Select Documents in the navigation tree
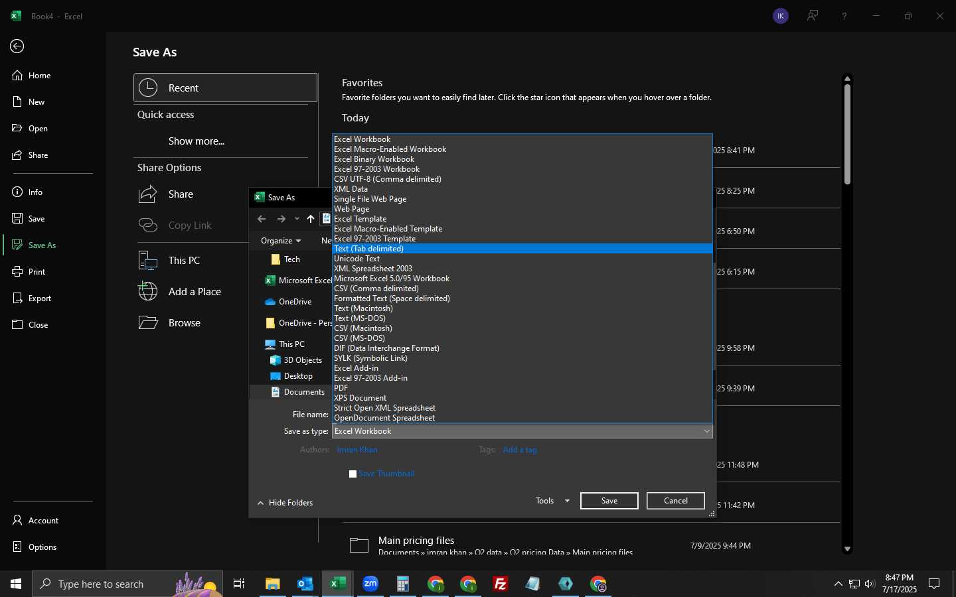This screenshot has width=956, height=597. tap(298, 392)
